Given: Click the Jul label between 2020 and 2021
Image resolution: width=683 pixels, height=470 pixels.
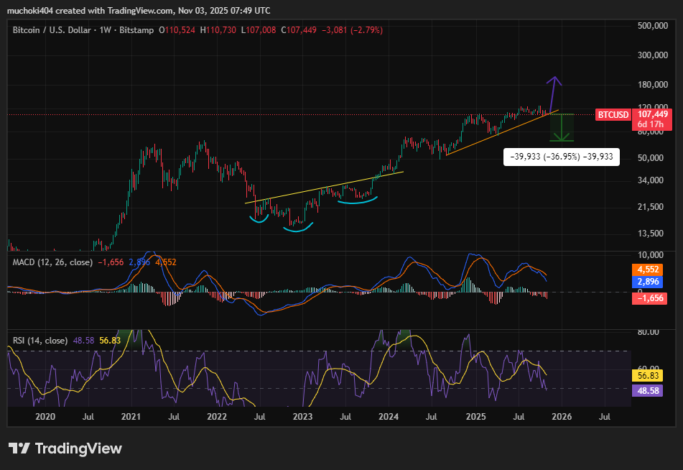Looking at the screenshot, I should click(88, 417).
